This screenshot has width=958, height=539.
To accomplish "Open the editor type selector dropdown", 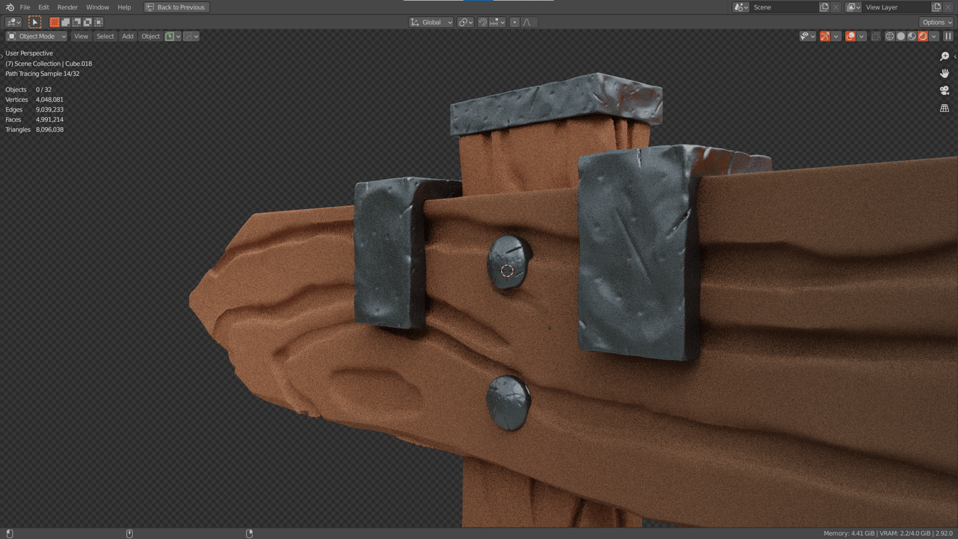I will [13, 22].
